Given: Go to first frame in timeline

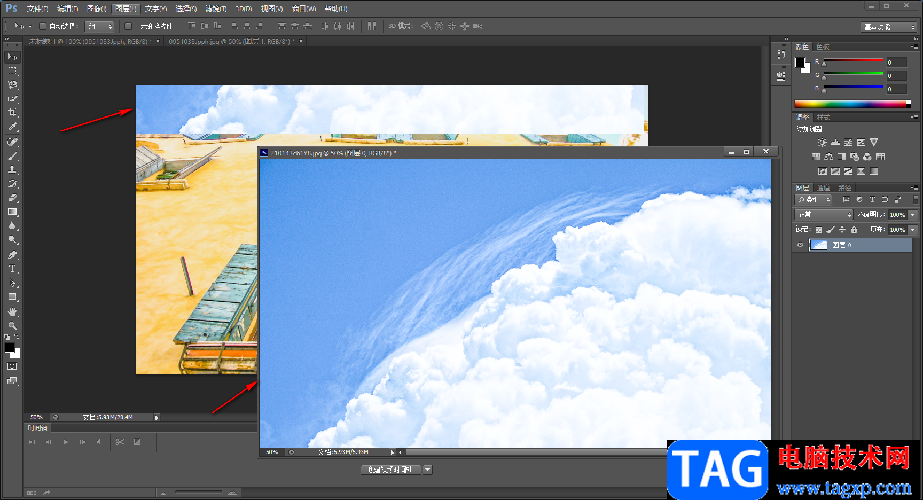Looking at the screenshot, I should click(32, 442).
